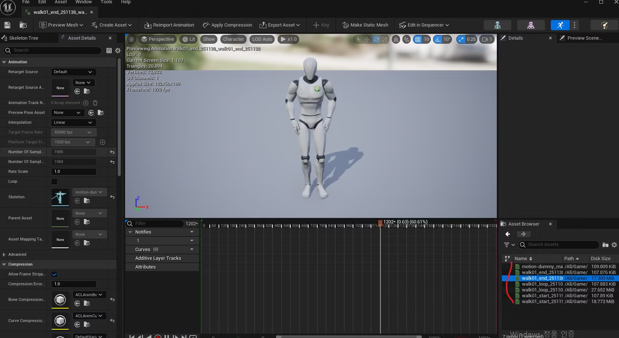
Task: Open the Interpolation Linear dropdown
Action: (73, 123)
